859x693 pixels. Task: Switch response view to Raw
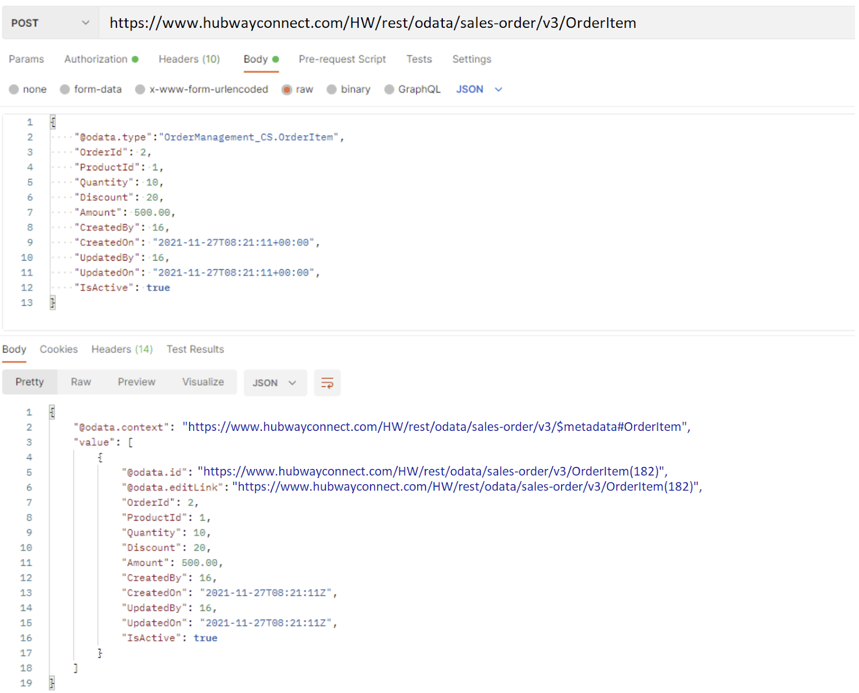(x=81, y=382)
